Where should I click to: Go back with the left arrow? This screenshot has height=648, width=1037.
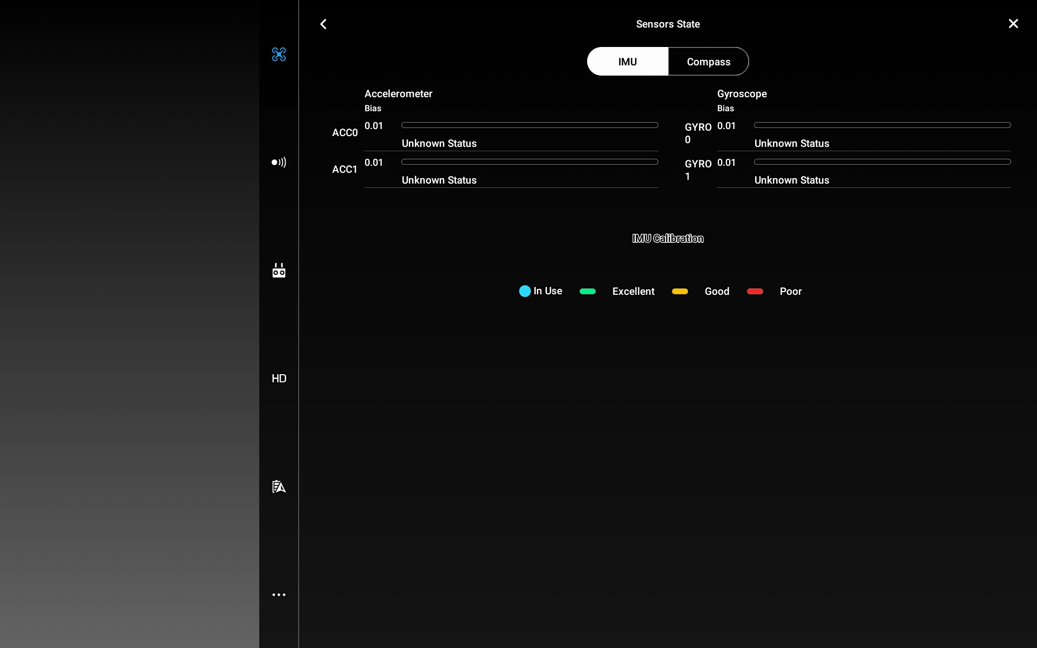[x=323, y=24]
